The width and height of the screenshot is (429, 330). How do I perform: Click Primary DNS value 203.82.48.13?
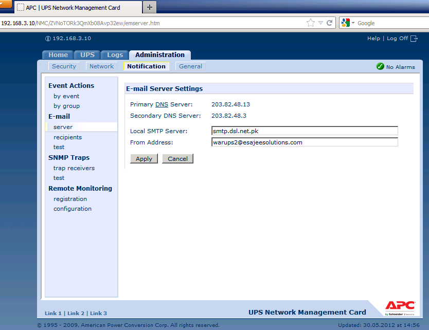click(230, 104)
